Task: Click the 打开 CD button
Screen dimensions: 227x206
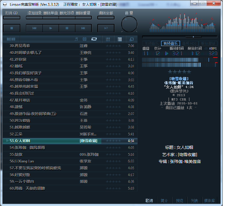Action: point(12,18)
